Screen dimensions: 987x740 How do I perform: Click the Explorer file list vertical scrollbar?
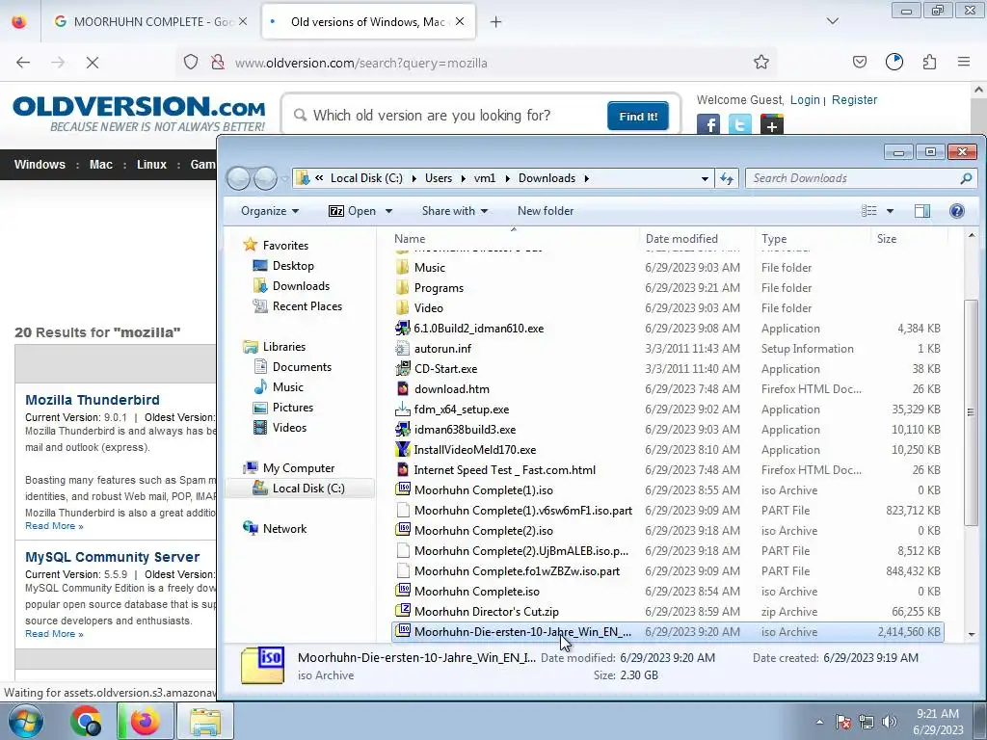pyautogui.click(x=972, y=412)
